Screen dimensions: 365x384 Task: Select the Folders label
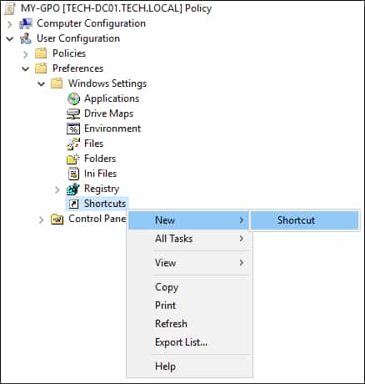pyautogui.click(x=100, y=159)
